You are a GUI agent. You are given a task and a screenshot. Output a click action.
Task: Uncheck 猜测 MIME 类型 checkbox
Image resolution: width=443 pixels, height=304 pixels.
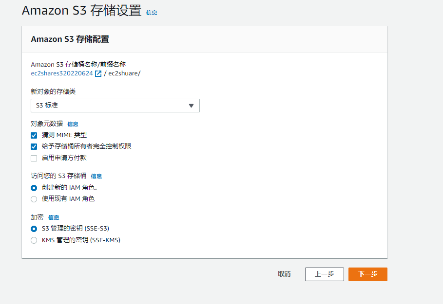point(34,135)
